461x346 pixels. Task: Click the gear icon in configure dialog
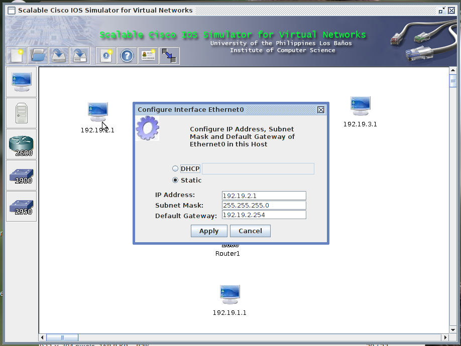(148, 128)
